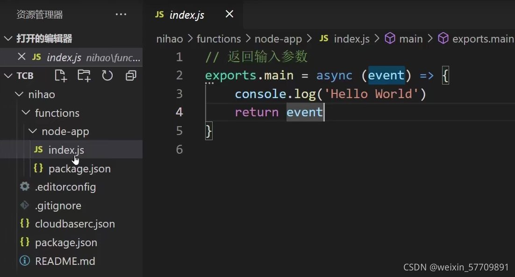Click the JS icon in the breadcrumb

tap(324, 38)
